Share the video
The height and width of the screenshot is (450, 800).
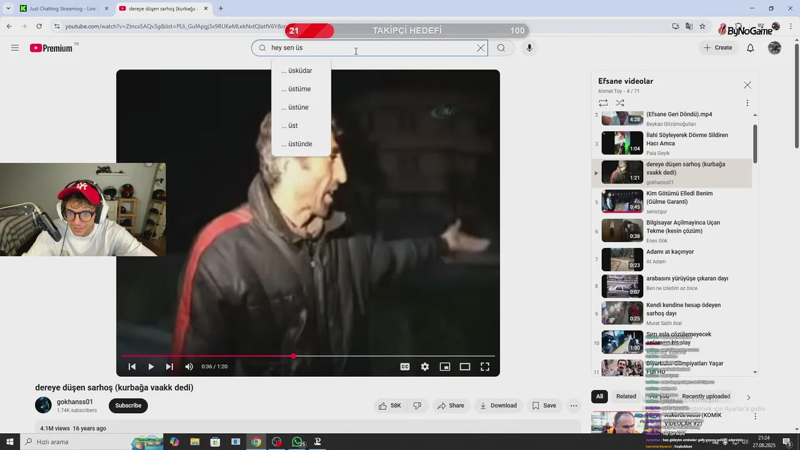(x=451, y=406)
